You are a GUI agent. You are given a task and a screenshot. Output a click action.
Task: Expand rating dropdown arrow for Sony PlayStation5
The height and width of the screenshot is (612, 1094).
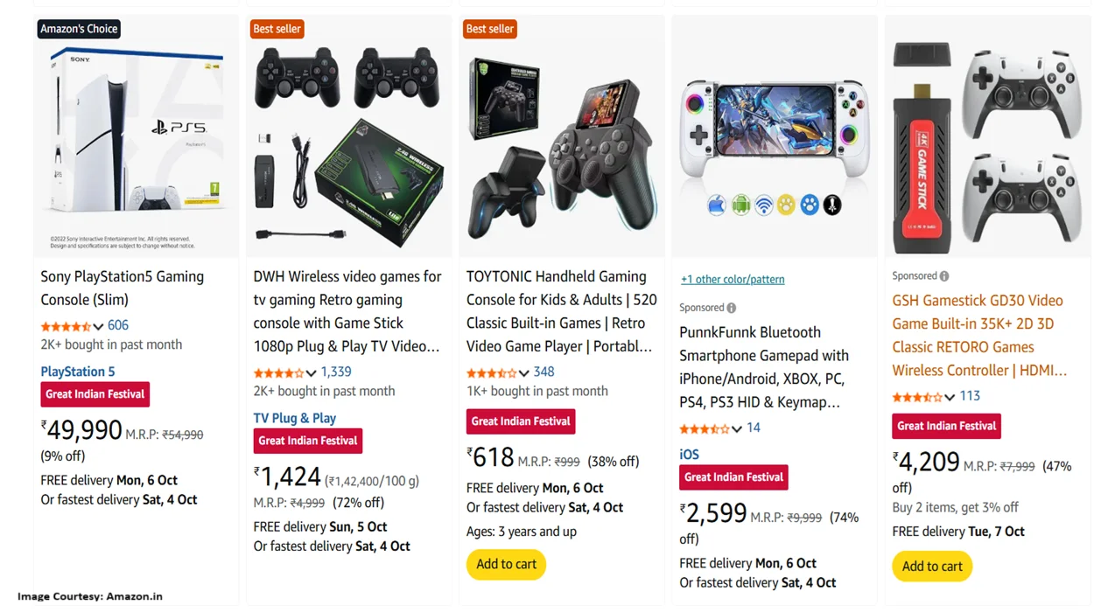pyautogui.click(x=98, y=327)
